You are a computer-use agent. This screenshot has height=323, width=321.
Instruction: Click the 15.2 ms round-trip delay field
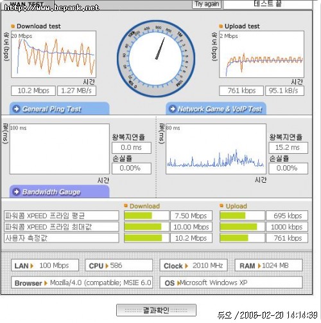pos(288,148)
